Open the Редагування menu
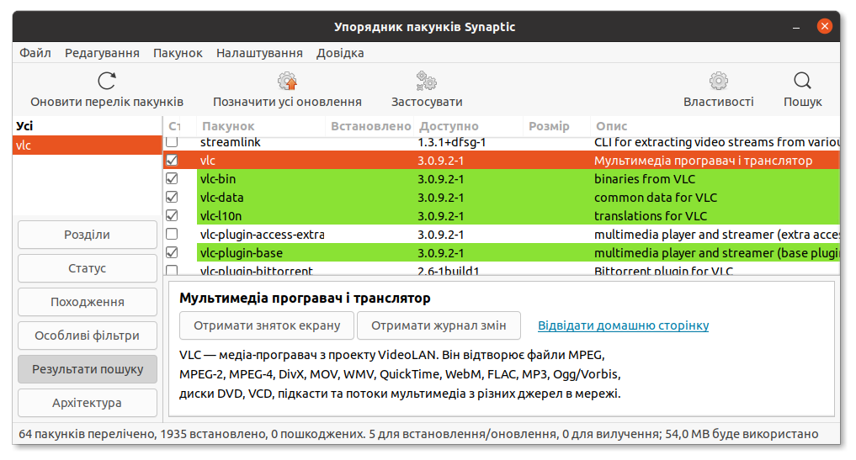Image resolution: width=856 pixels, height=460 pixels. click(102, 53)
